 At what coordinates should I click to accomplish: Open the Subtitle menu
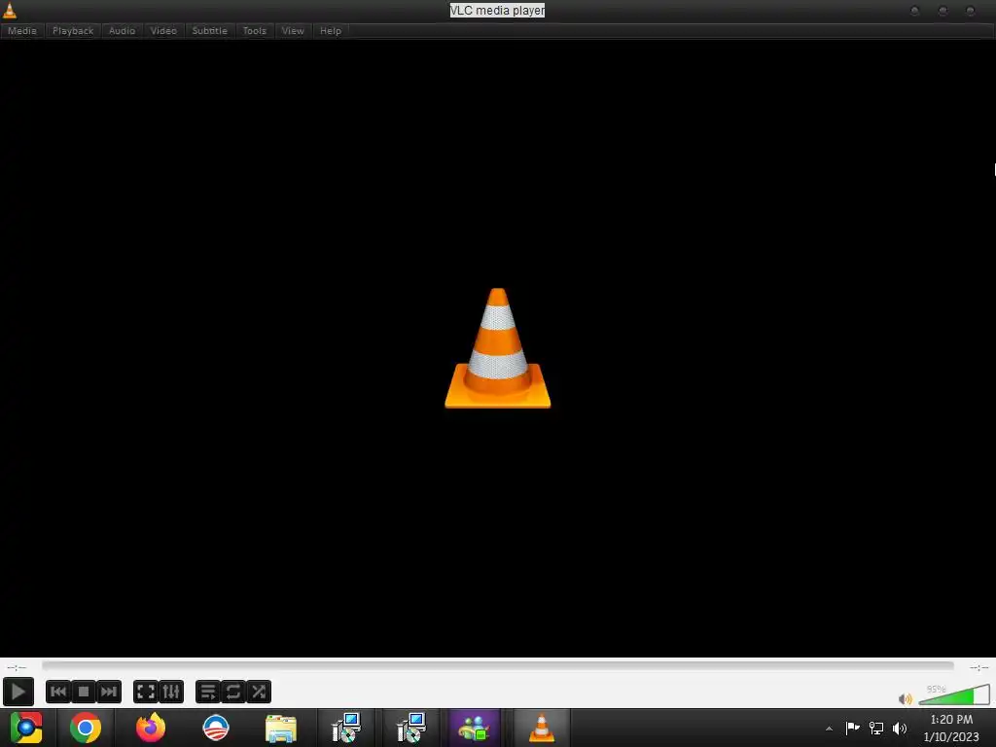pyautogui.click(x=210, y=30)
